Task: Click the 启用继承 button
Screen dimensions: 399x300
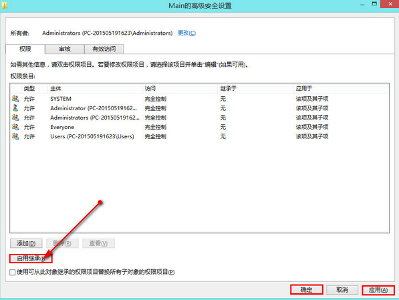Action: [x=31, y=259]
